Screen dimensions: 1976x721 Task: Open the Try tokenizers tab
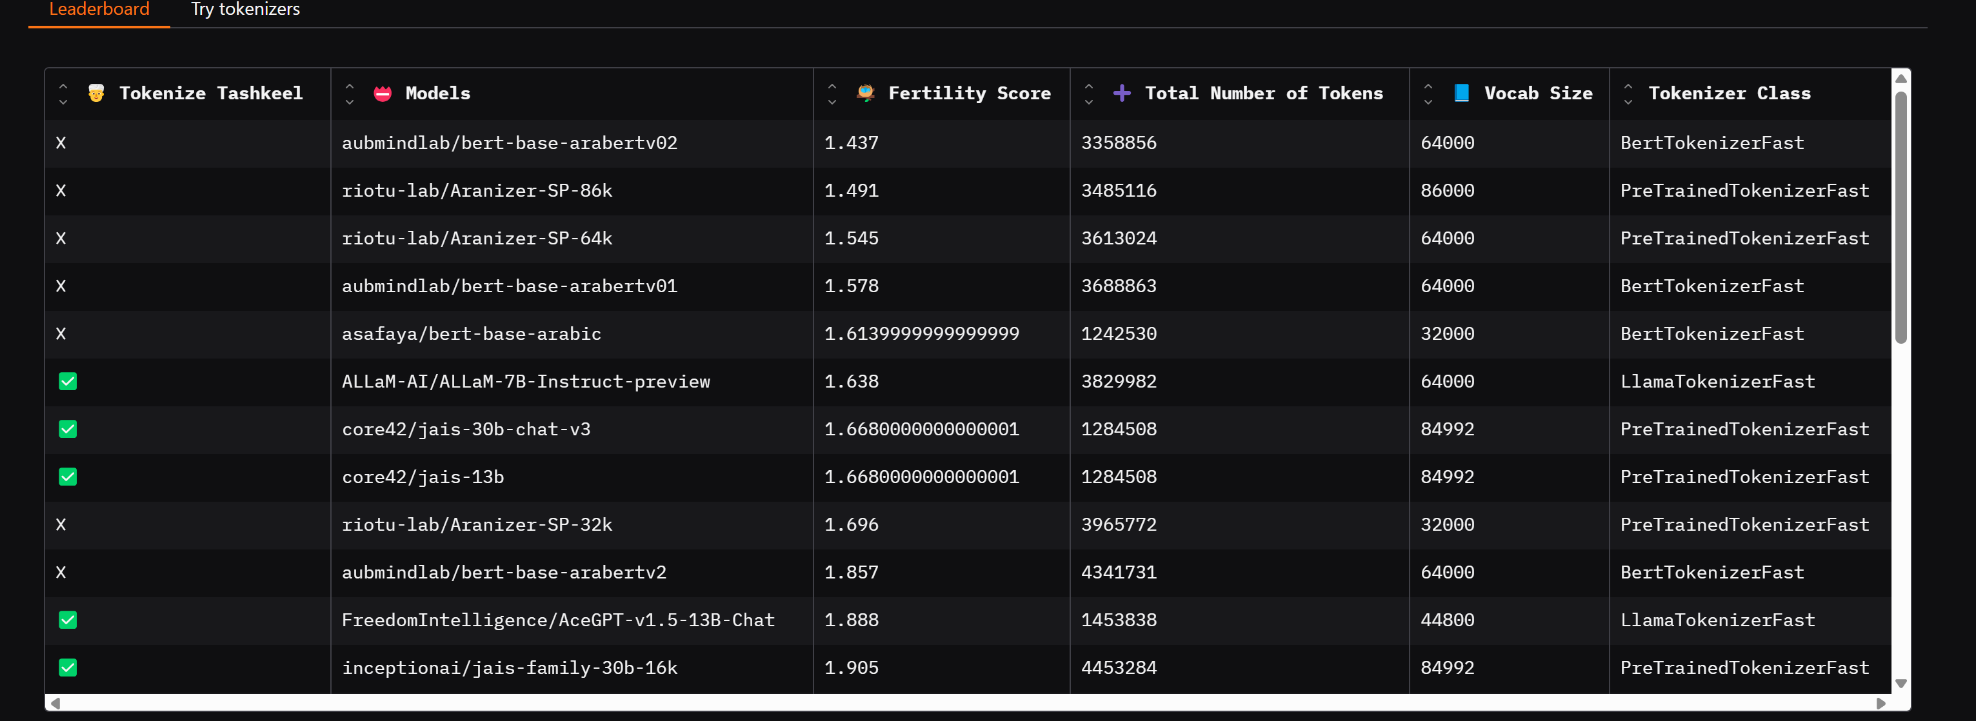245,10
